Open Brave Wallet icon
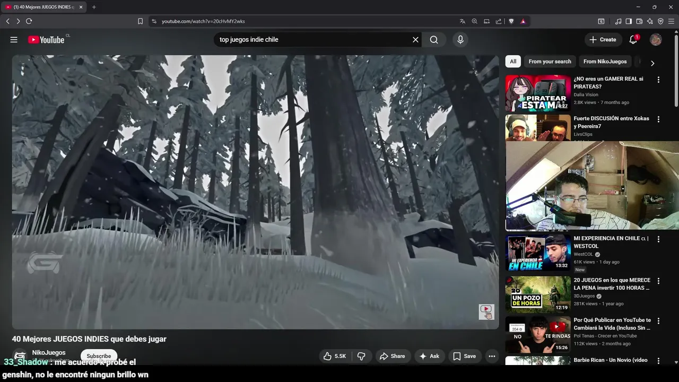This screenshot has height=382, width=679. coord(639,21)
